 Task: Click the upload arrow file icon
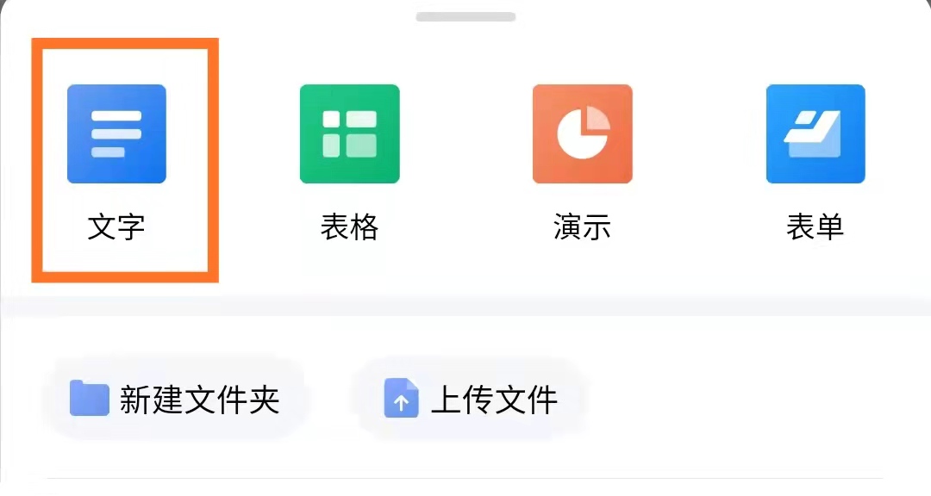click(x=402, y=398)
